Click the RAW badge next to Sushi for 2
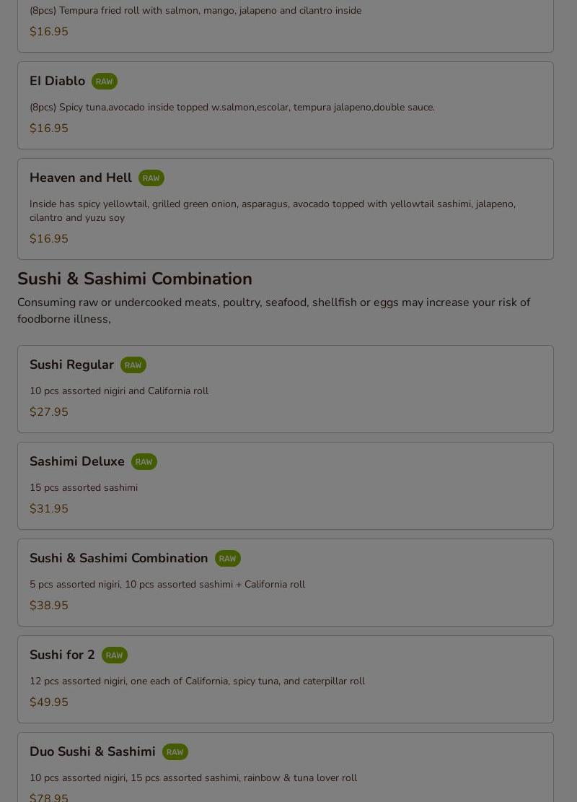The image size is (577, 802). click(115, 655)
